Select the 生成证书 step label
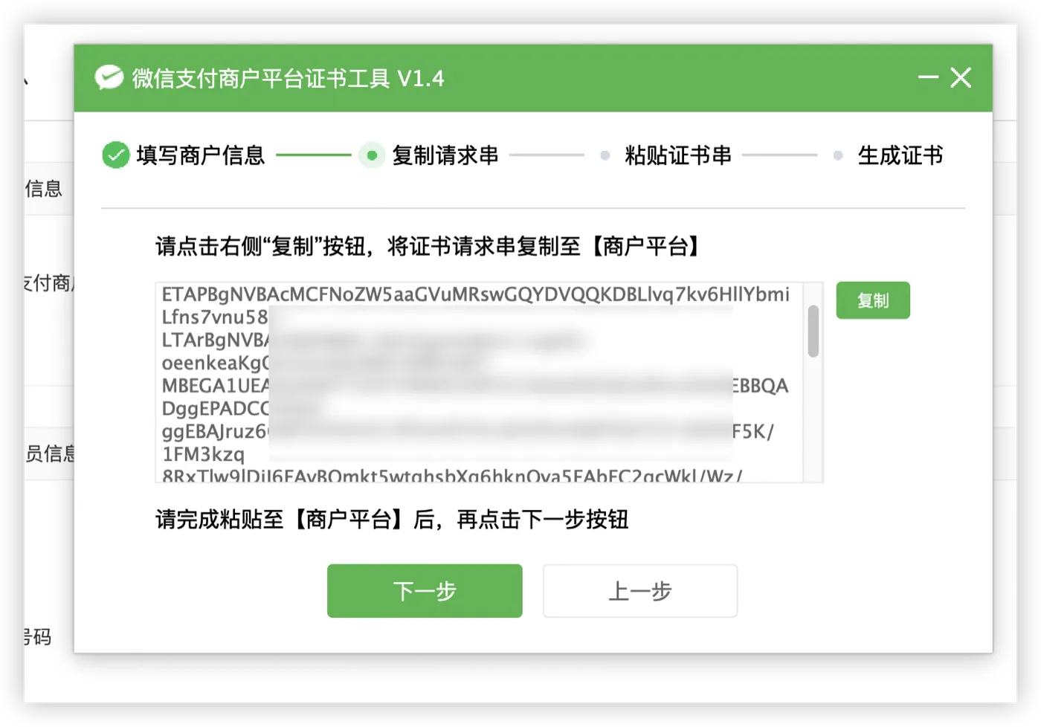Image resolution: width=1041 pixels, height=727 pixels. (900, 155)
